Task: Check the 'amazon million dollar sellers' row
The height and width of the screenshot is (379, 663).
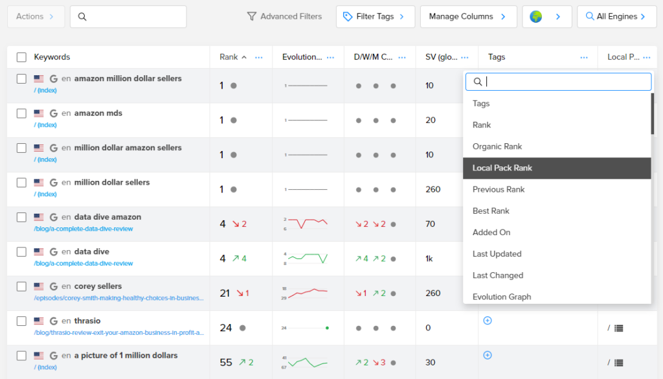Action: point(21,78)
